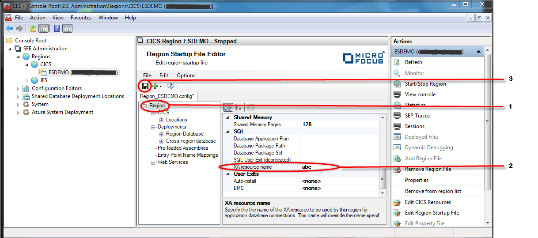This screenshot has height=238, width=538.
Task: Select the Region_ESDEMO.config tab
Action: click(167, 96)
